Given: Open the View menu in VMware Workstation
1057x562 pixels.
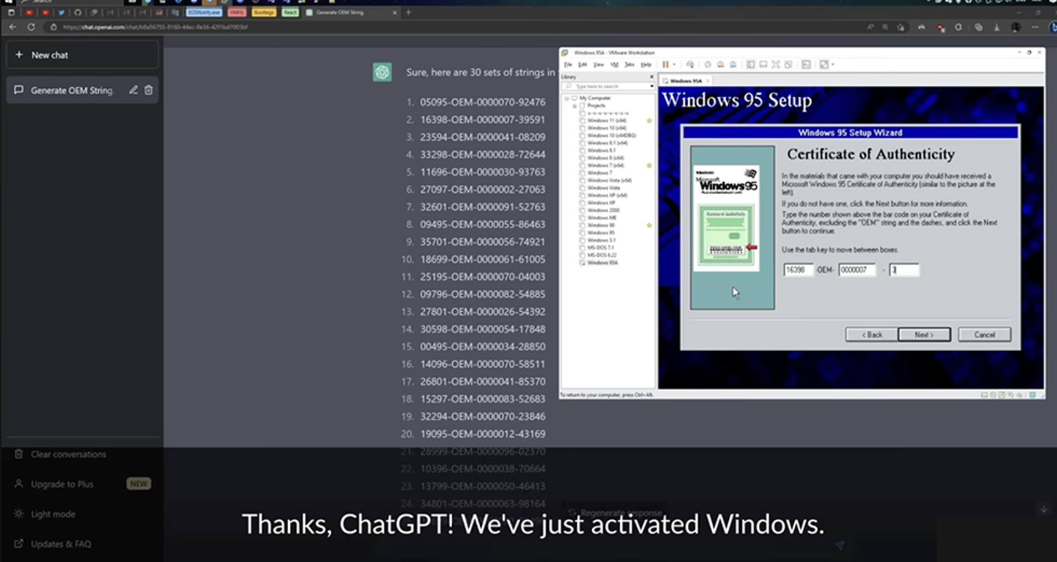Looking at the screenshot, I should [598, 65].
